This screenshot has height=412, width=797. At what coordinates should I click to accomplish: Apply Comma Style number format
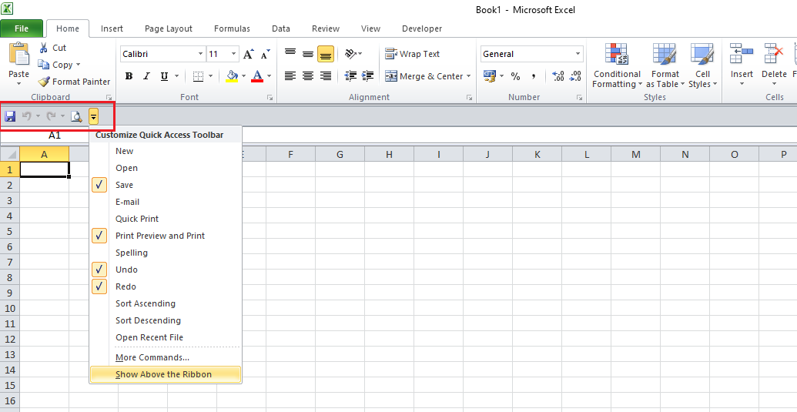pyautogui.click(x=533, y=76)
